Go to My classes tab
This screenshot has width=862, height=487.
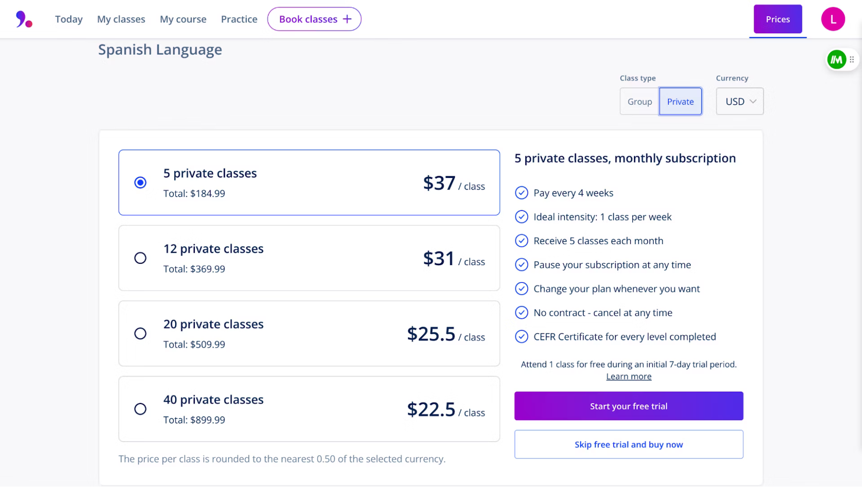tap(121, 19)
